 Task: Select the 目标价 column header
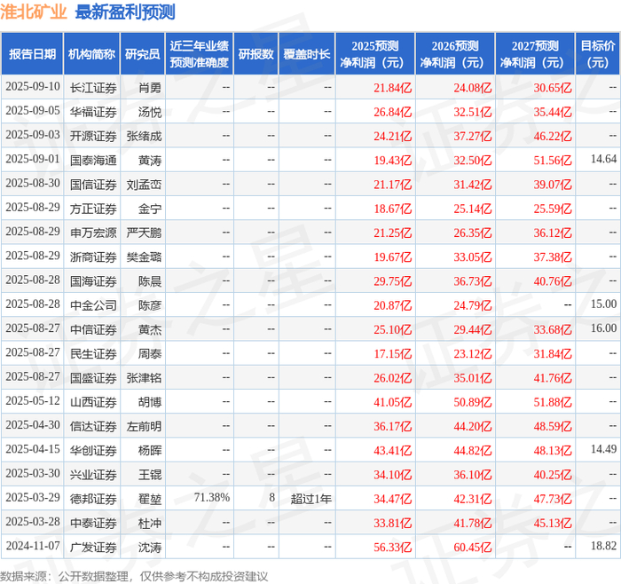tap(597, 54)
